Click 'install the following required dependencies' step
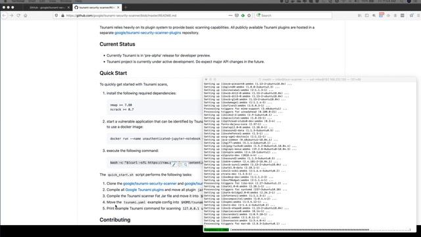The image size is (421, 237). click(x=141, y=93)
